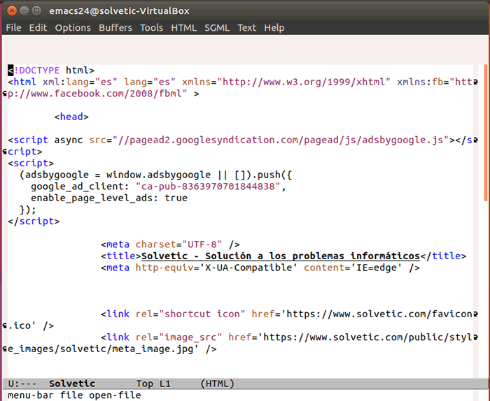
Task: Click the Solvetic buffer name in mode line
Action: coord(72,384)
